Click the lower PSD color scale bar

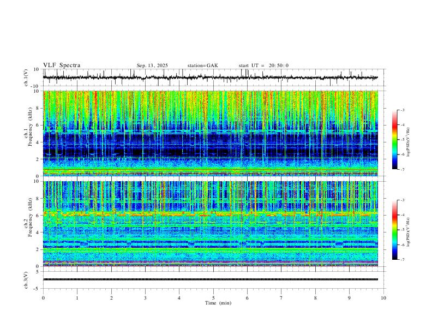(394, 230)
